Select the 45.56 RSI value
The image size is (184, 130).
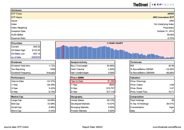point(171,66)
